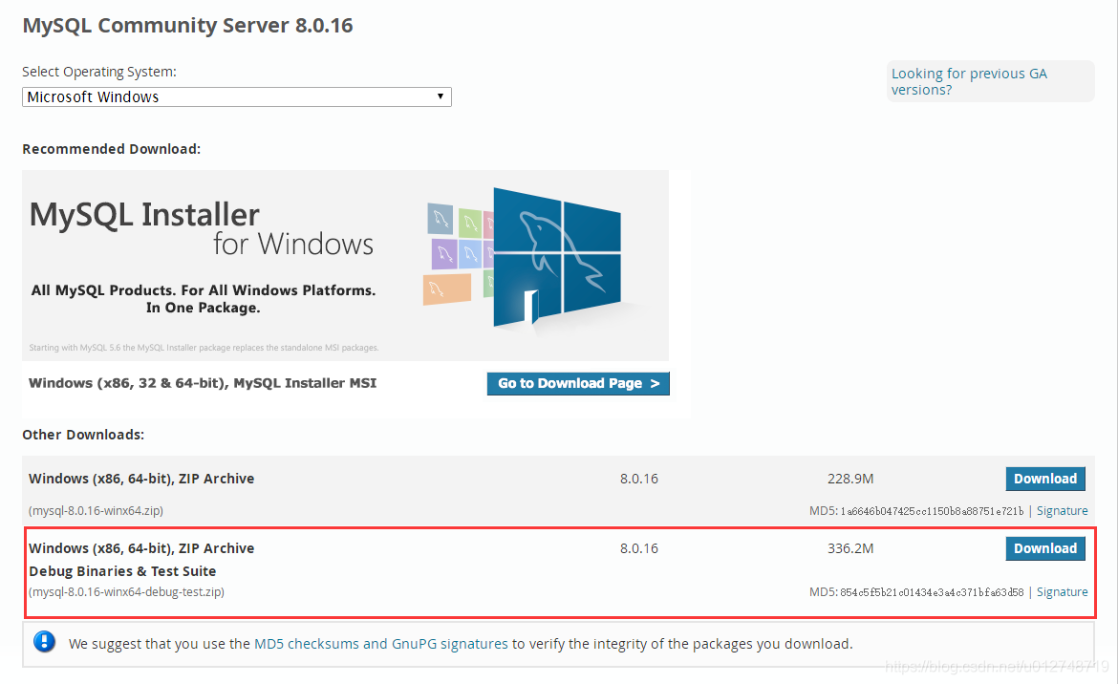Screen dimensions: 1118x684
Task: Click the Looking for previous GA versions link
Action: tap(969, 81)
